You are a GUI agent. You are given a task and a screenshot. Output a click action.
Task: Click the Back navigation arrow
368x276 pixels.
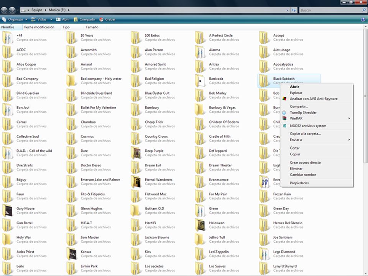click(4, 10)
